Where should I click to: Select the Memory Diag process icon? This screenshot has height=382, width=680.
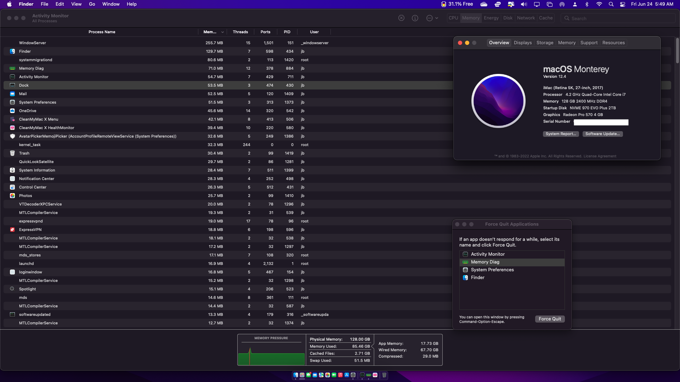click(x=12, y=68)
